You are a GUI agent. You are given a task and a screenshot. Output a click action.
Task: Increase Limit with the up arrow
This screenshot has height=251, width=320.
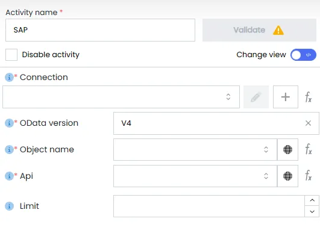pyautogui.click(x=312, y=200)
